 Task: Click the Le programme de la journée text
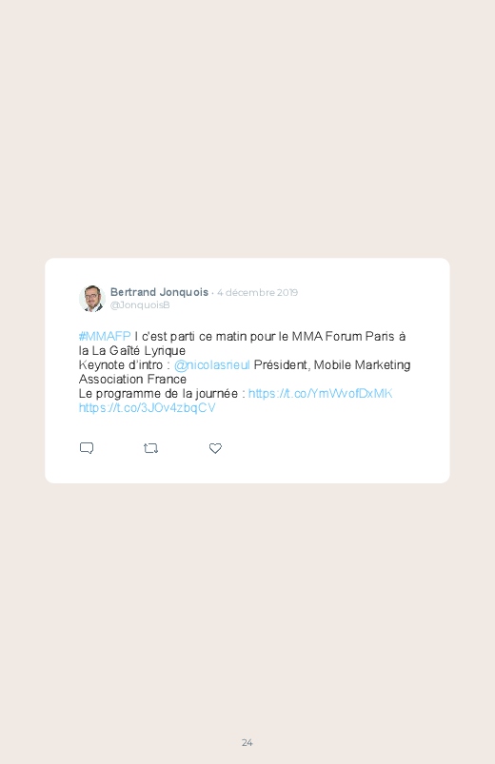click(x=159, y=393)
